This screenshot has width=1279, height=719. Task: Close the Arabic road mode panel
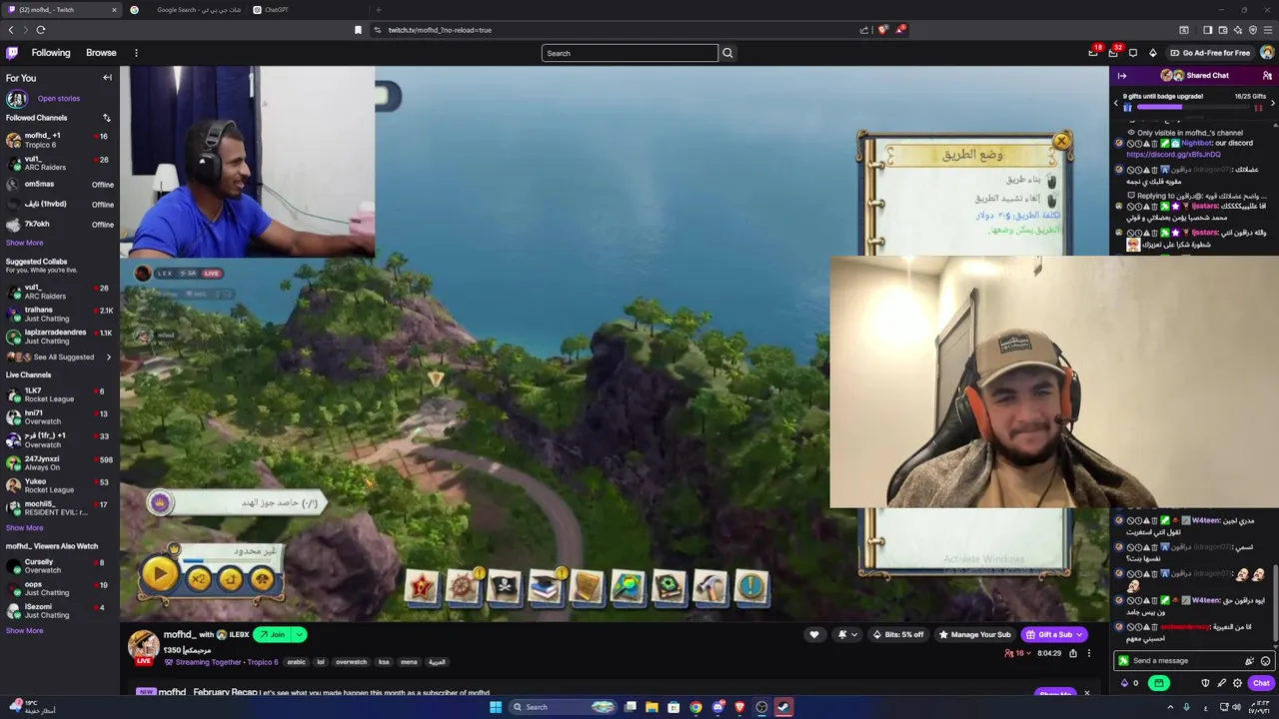pyautogui.click(x=1061, y=142)
